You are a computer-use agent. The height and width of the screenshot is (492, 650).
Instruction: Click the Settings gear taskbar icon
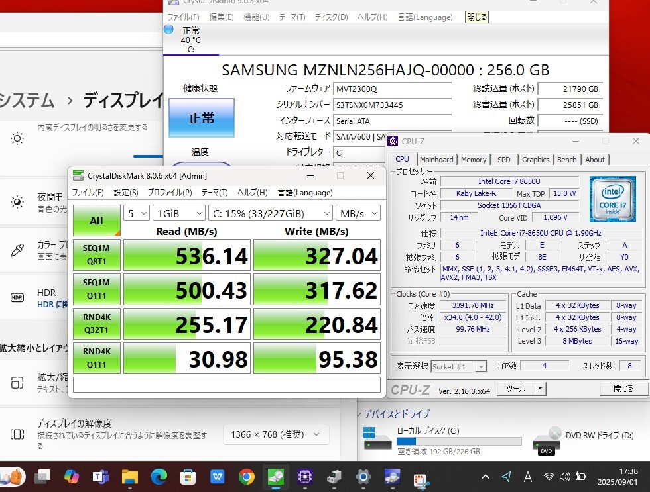point(363,476)
